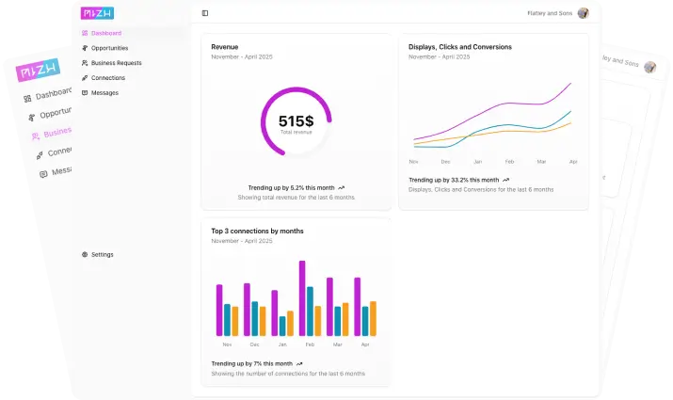Click the Business Requests people icon

85,63
